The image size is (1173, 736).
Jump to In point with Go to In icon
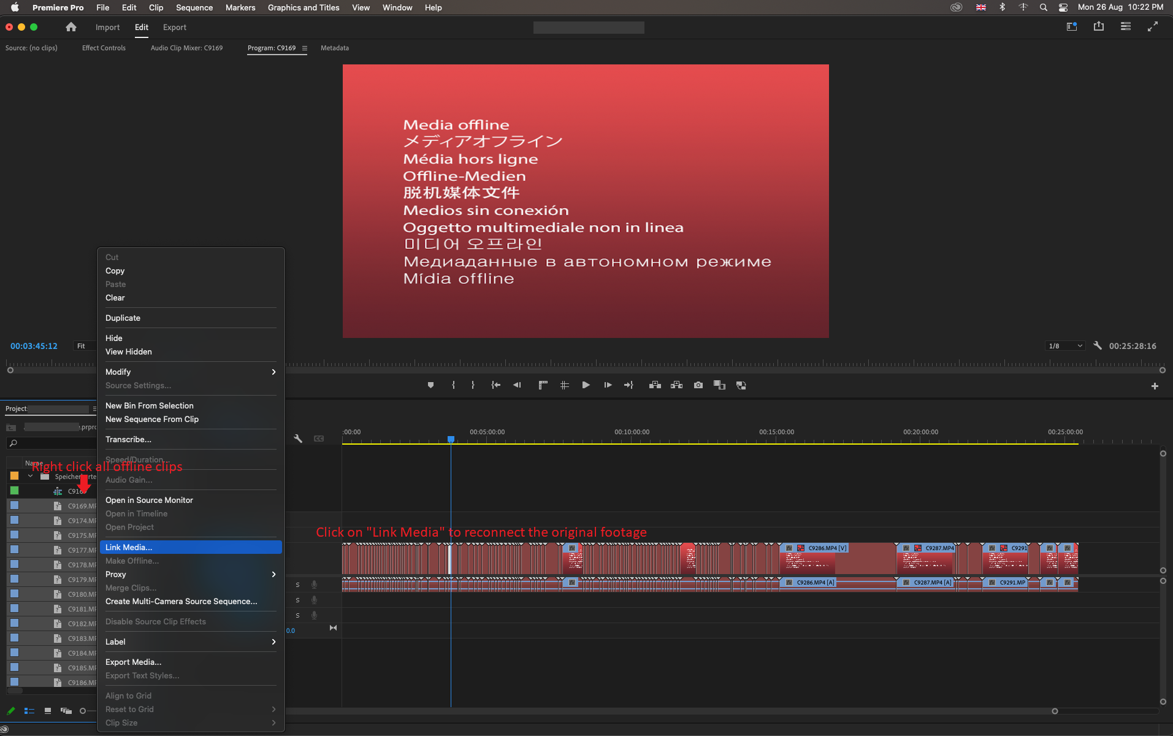[495, 385]
